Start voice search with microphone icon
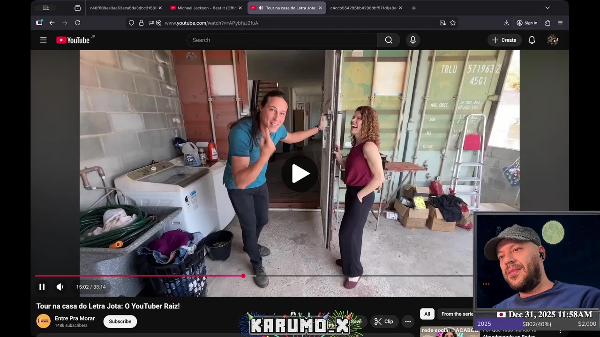Screen dimensions: 600x337 click(412, 40)
